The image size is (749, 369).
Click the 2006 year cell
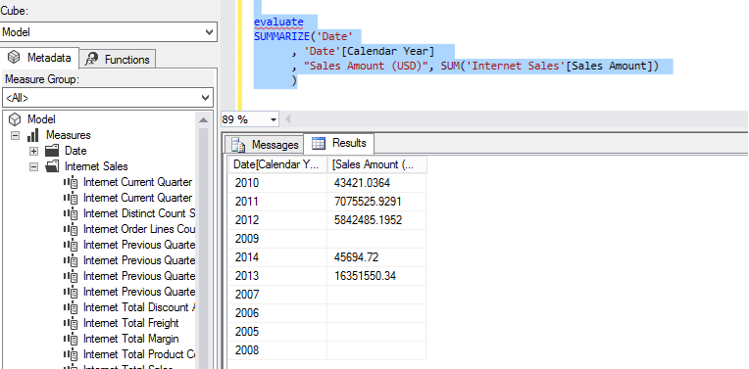pos(277,313)
